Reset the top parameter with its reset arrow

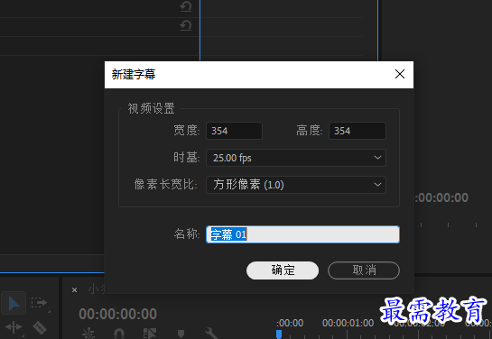point(186,6)
